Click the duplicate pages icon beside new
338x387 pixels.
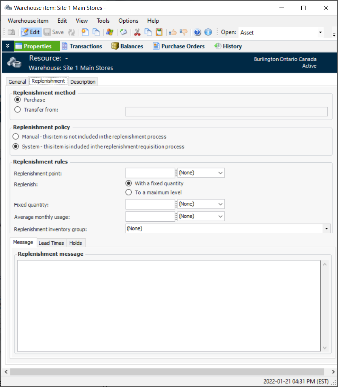pyautogui.click(x=96, y=32)
